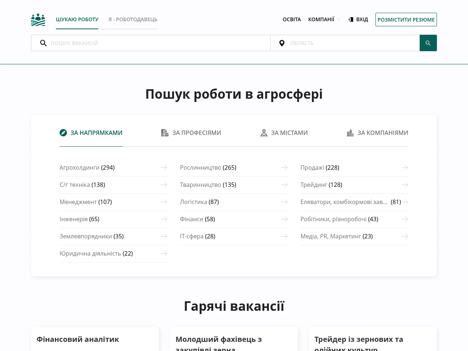Screen dimensions: 468x351
Task: Select the ЗА ПРОФЕСІЯМИ tab
Action: point(191,133)
